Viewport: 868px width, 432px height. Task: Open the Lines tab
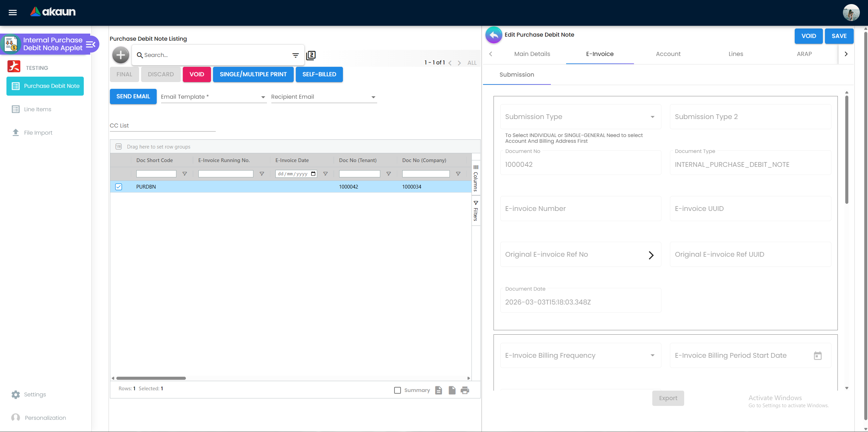tap(735, 54)
